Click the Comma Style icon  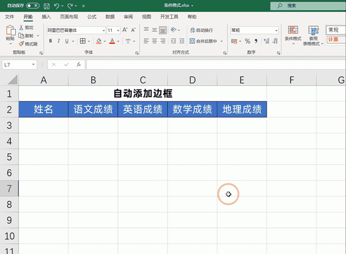[x=256, y=41]
